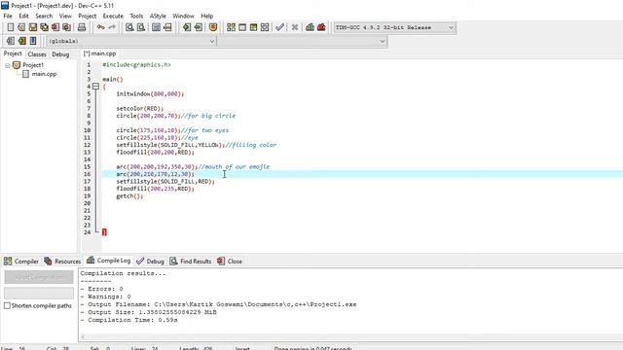Open the Resources bottom tab
623x350 pixels.
click(x=62, y=262)
